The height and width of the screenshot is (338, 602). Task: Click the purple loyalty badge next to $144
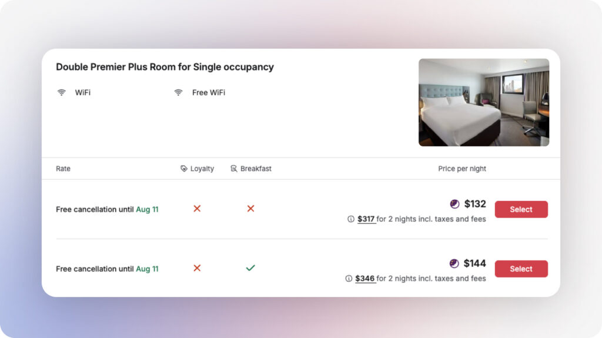click(454, 263)
